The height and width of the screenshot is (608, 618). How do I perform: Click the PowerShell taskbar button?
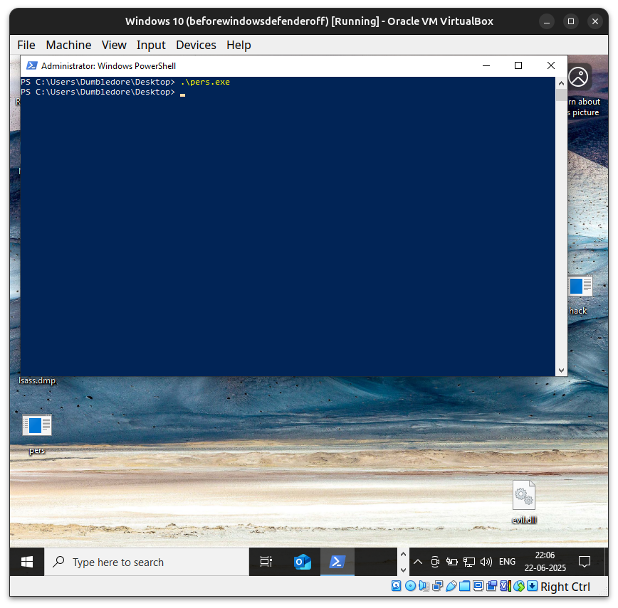coord(337,562)
